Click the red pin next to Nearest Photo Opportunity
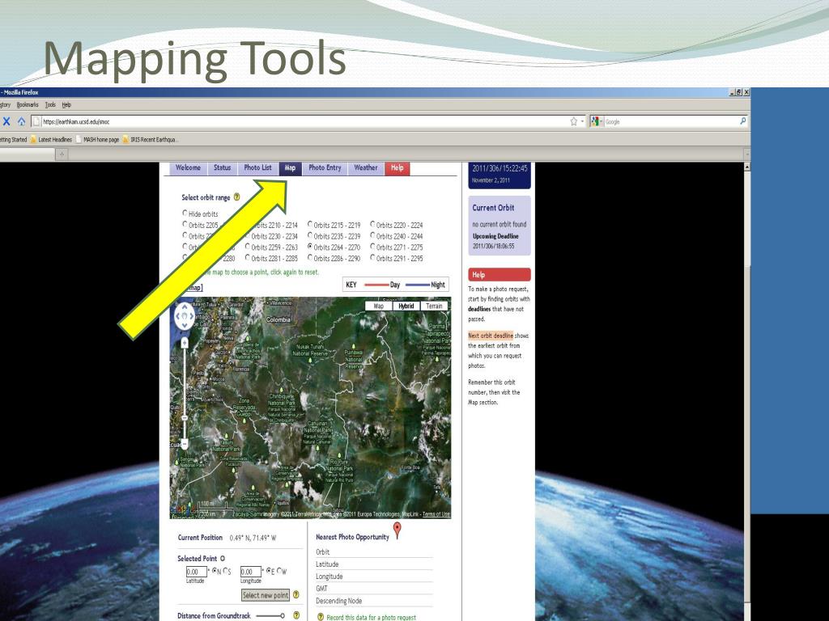Image resolution: width=829 pixels, height=621 pixels. tap(397, 530)
